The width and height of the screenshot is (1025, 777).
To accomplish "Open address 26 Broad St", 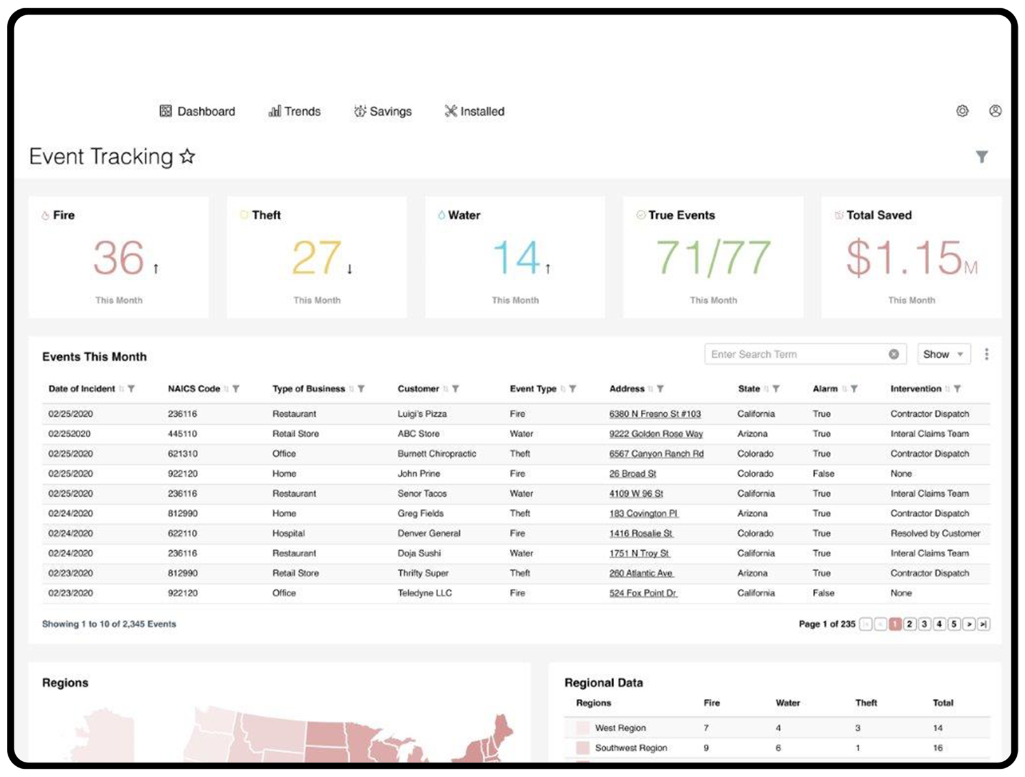I will [633, 474].
